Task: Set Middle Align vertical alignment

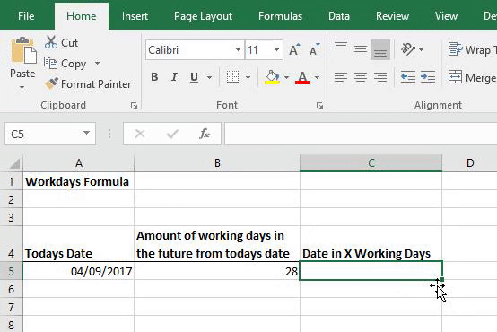Action: click(x=361, y=49)
